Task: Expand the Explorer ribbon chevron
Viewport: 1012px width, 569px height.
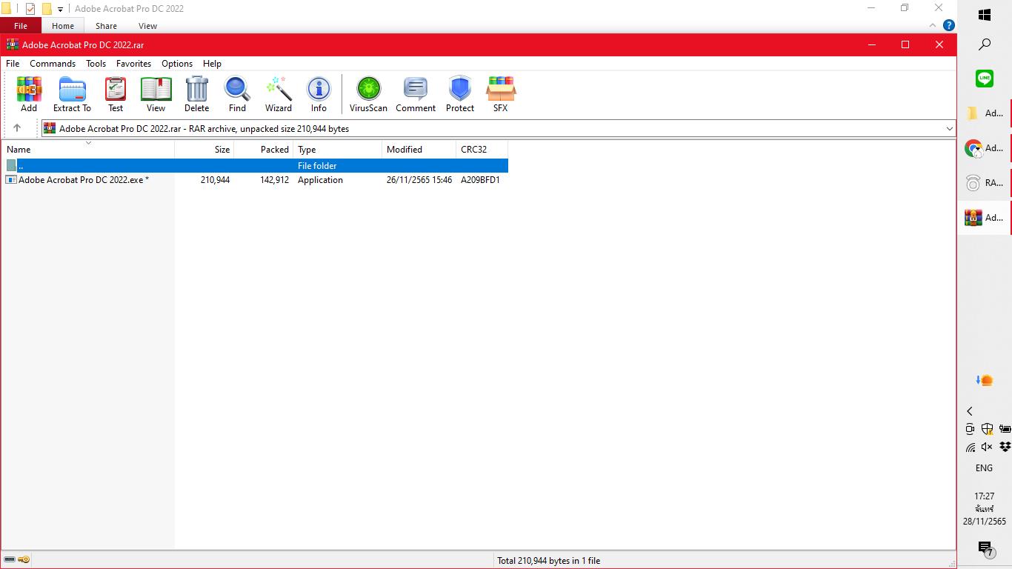Action: click(x=932, y=26)
